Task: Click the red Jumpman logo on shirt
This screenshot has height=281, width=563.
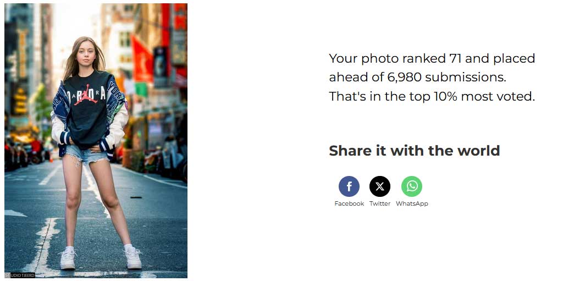Action: [x=86, y=95]
